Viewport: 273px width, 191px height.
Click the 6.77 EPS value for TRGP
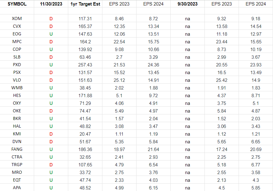256,165
